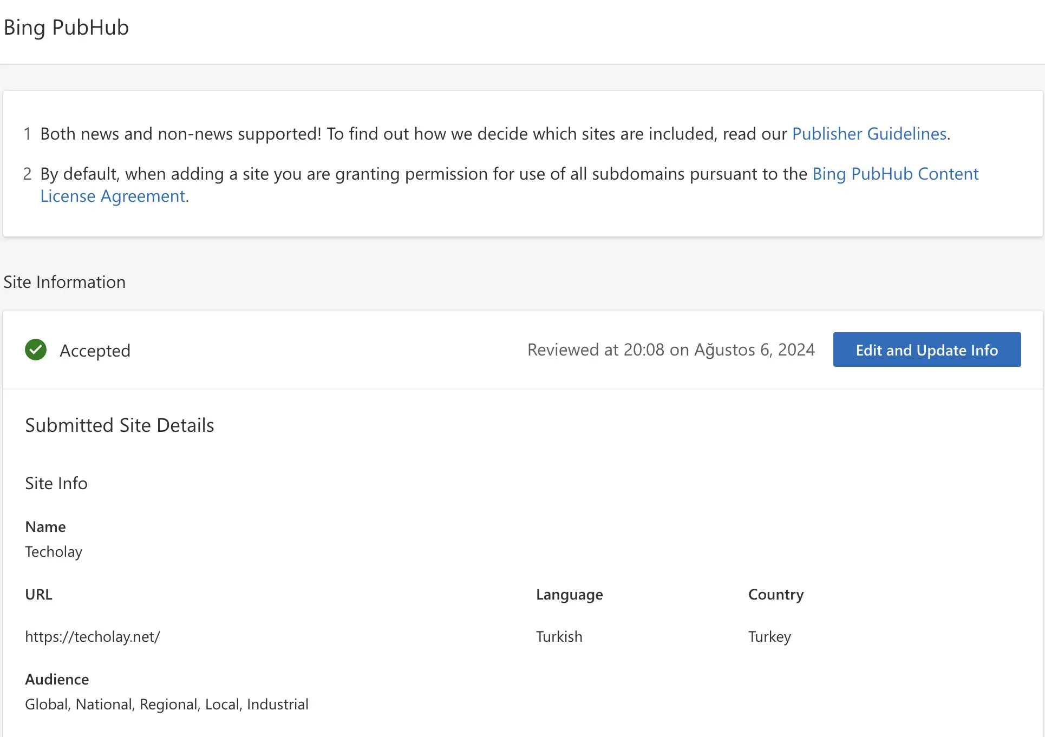Click the Turkish language value
Viewport: 1045px width, 737px height.
pyautogui.click(x=559, y=636)
